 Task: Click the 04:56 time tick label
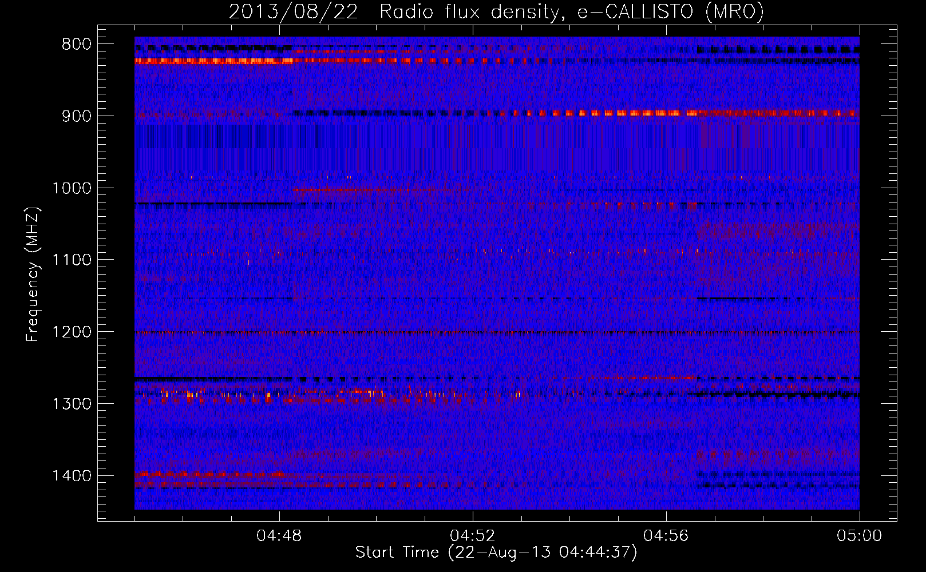pos(666,536)
